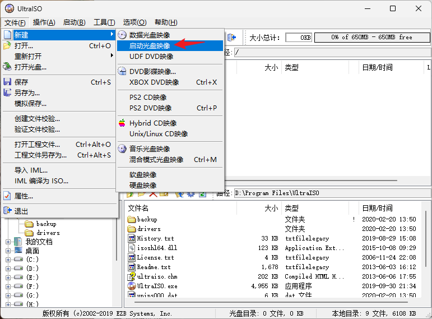Click 保存 with the floppy disk icon
432x319 pixels.
coord(59,82)
